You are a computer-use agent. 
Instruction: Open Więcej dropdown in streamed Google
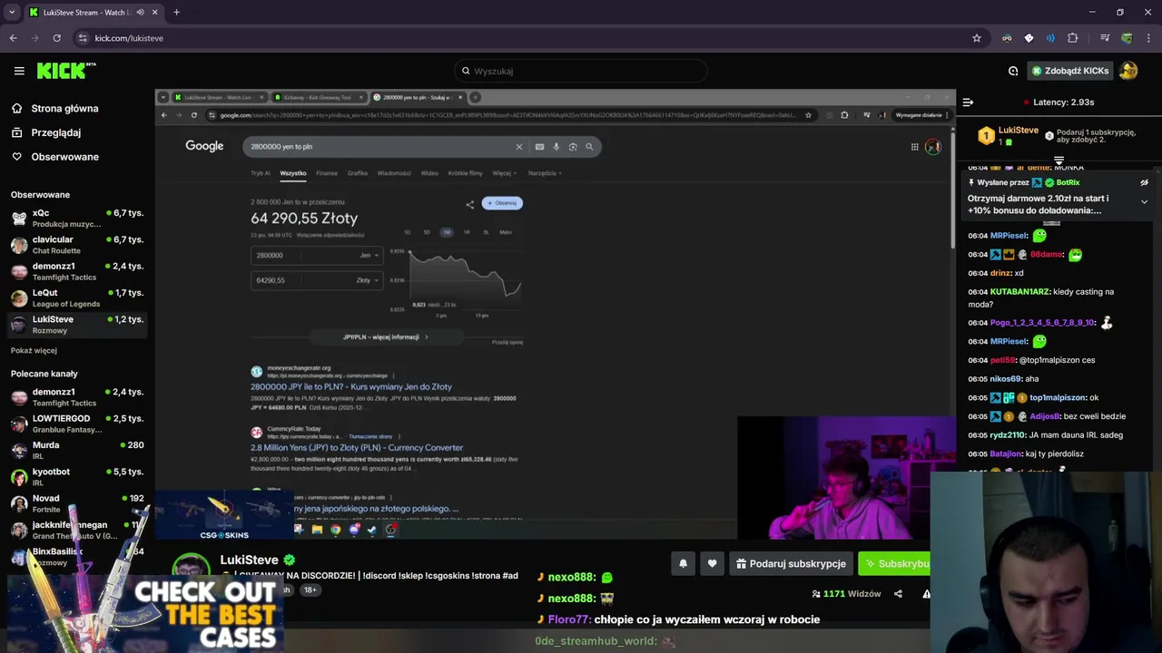[504, 173]
